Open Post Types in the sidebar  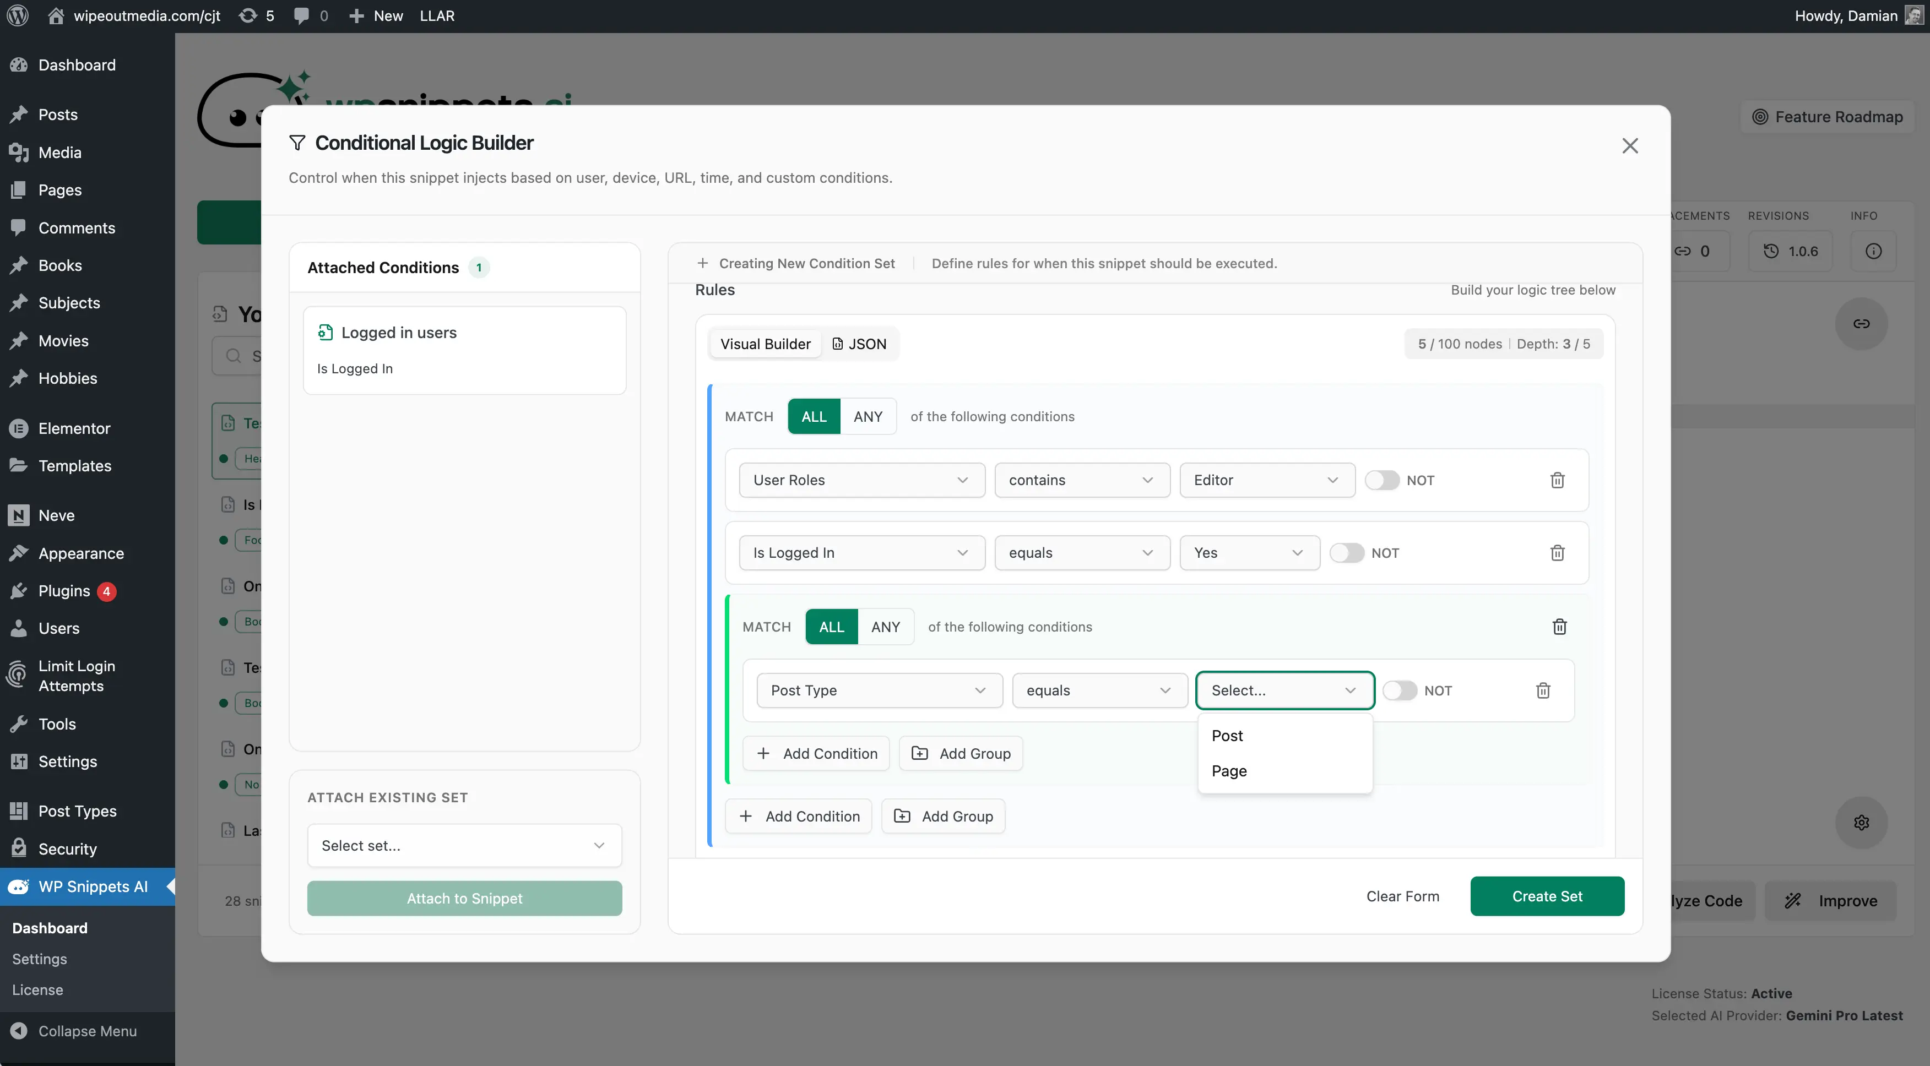(77, 811)
